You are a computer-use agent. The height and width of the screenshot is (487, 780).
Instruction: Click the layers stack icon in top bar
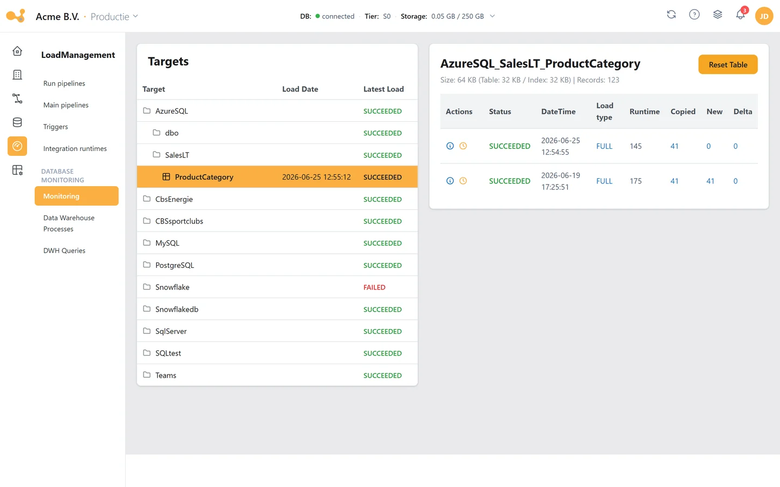tap(718, 15)
